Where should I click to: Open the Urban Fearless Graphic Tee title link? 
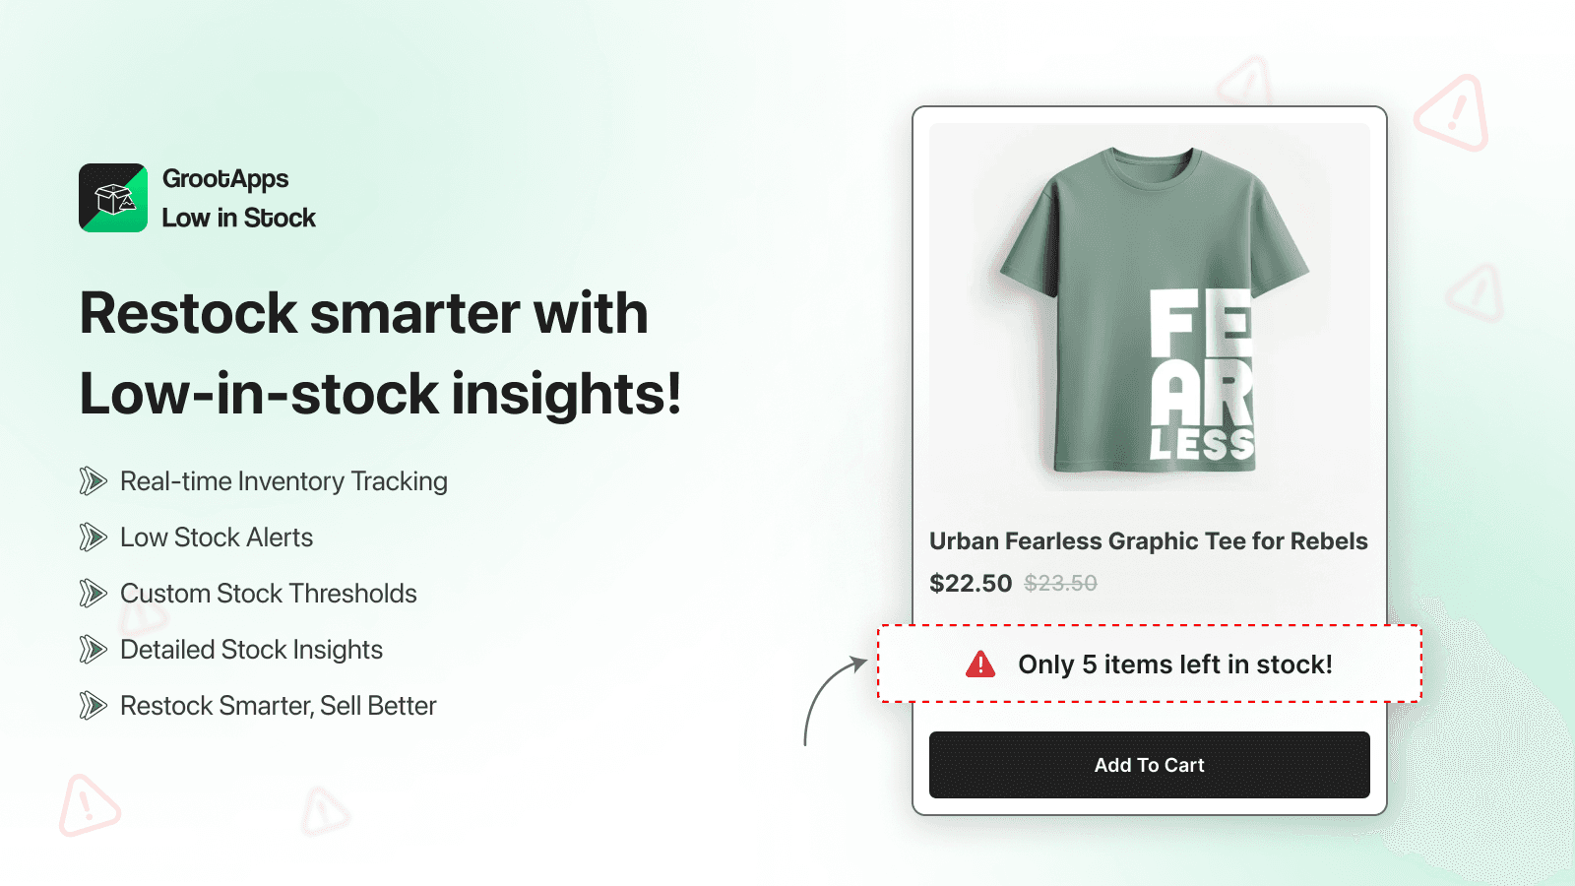click(1148, 541)
